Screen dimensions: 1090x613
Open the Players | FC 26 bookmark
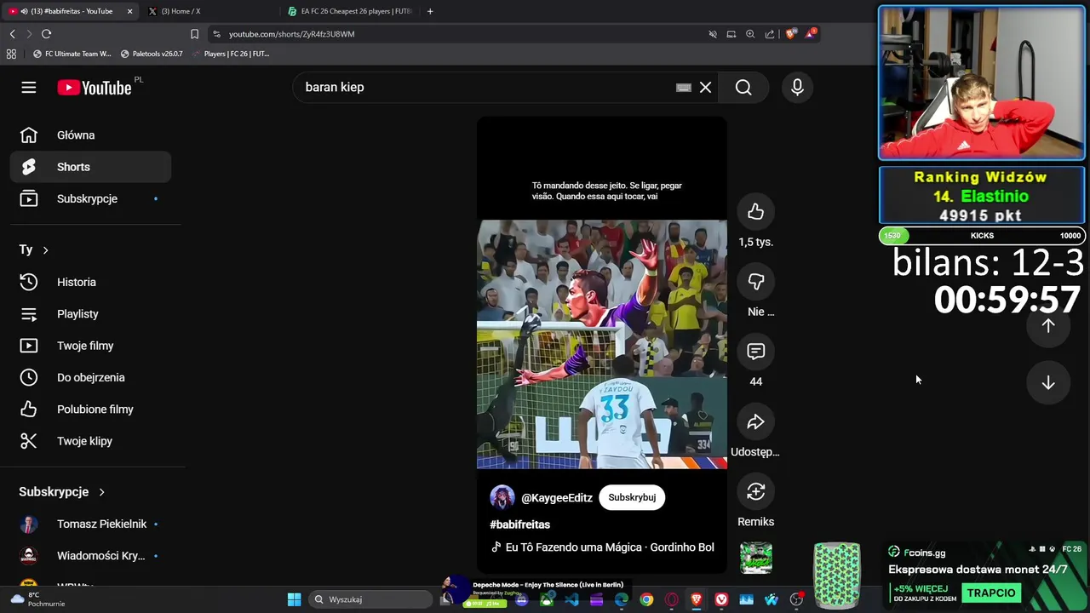(230, 54)
